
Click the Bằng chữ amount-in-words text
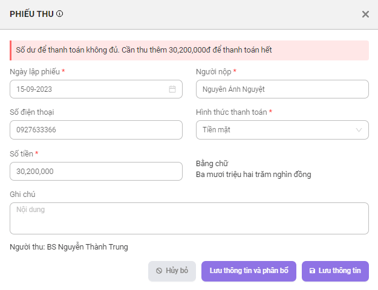(x=253, y=175)
